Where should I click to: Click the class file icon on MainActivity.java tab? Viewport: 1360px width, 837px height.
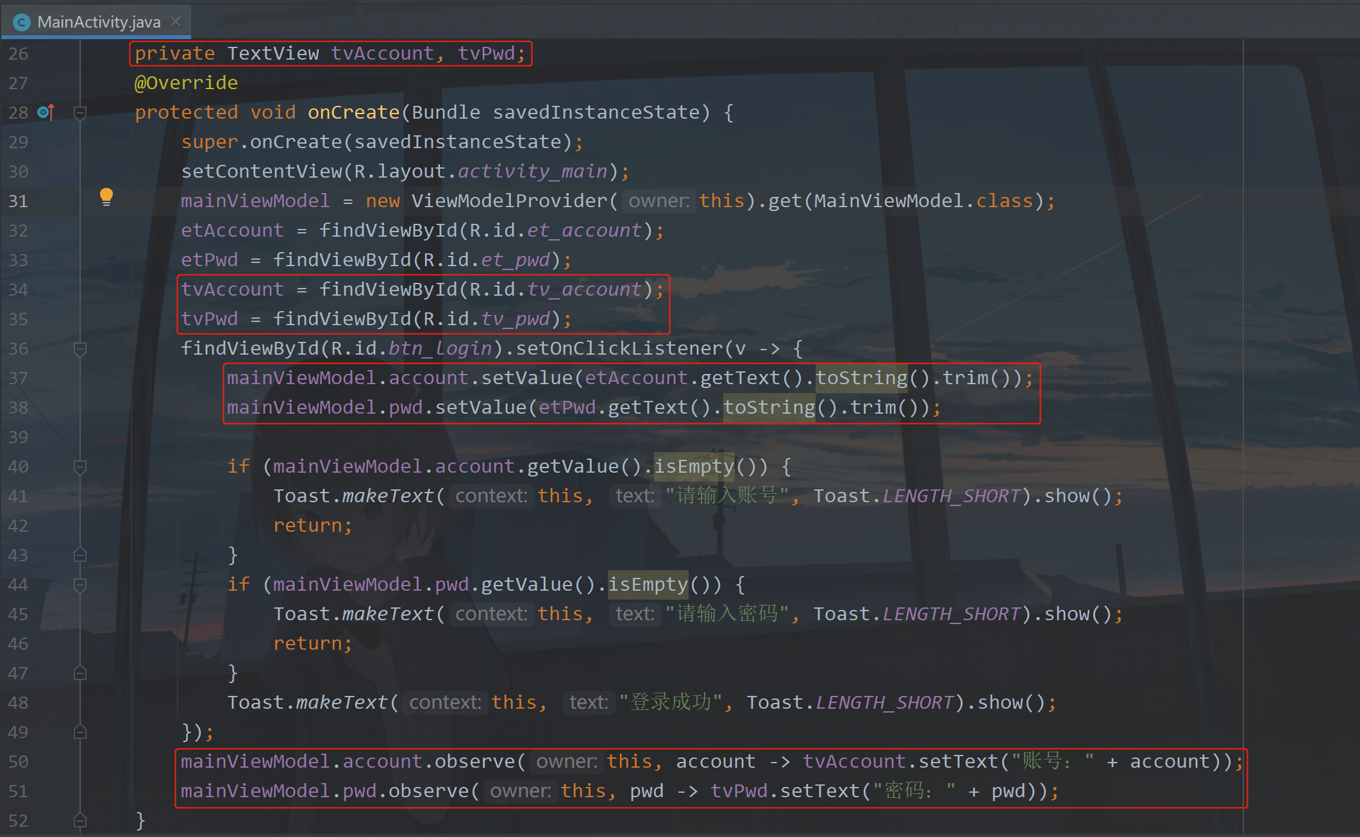click(x=22, y=22)
